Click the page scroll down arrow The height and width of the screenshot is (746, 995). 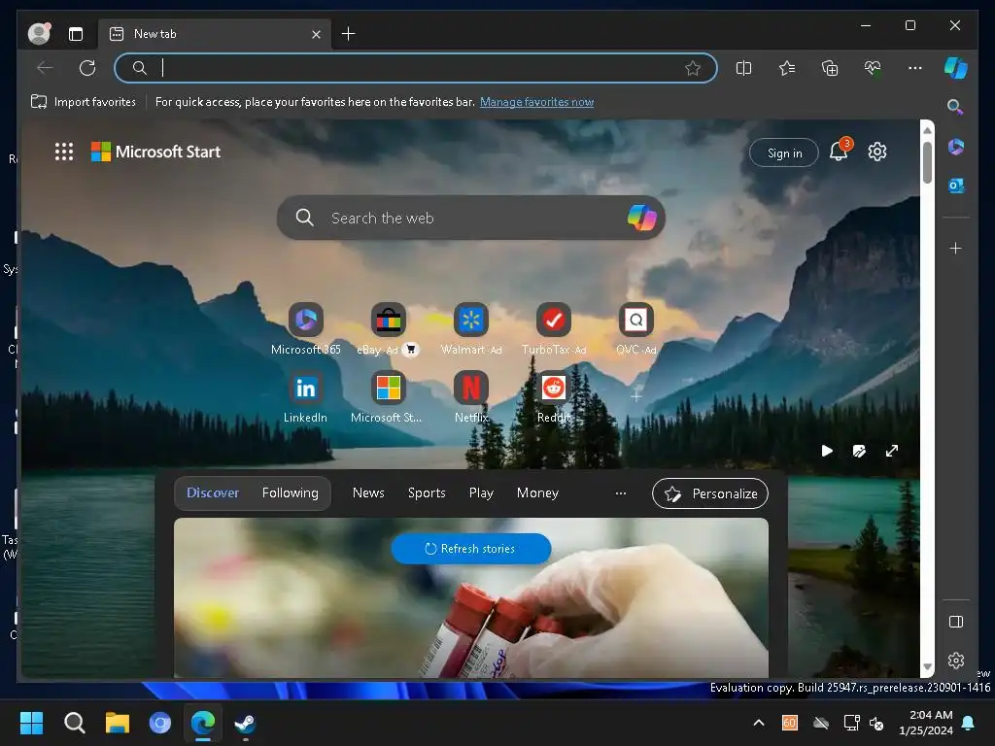pos(927,666)
